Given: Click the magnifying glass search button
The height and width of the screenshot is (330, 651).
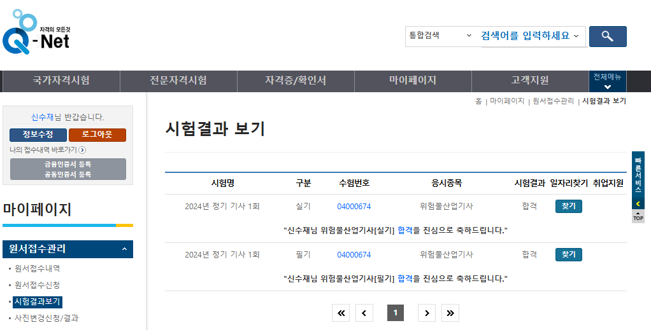Looking at the screenshot, I should pos(607,36).
